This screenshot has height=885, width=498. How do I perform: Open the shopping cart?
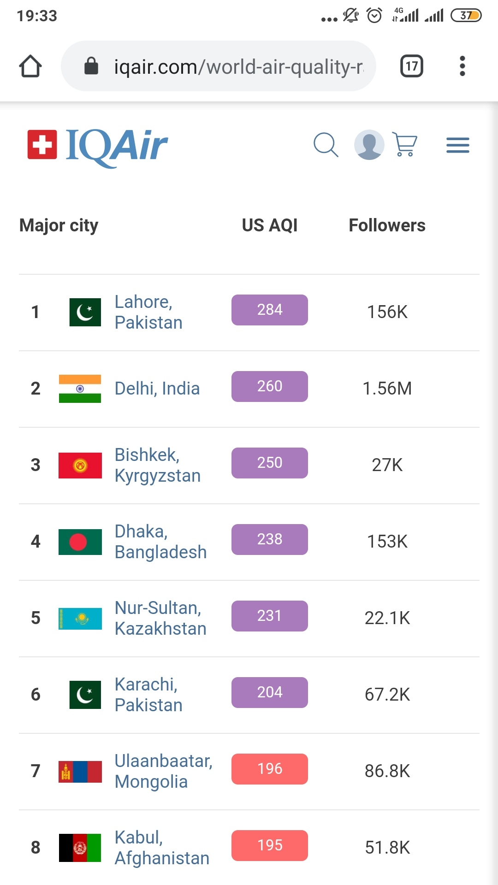[405, 144]
